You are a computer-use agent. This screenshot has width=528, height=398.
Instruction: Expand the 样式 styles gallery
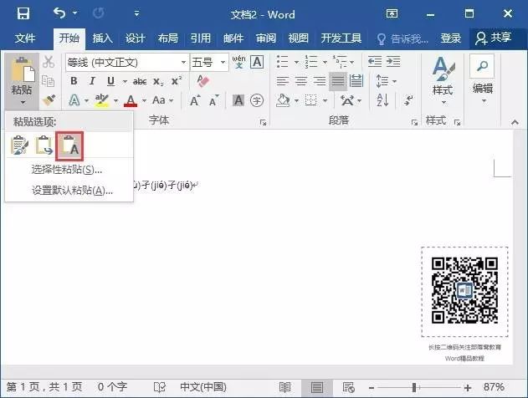442,78
